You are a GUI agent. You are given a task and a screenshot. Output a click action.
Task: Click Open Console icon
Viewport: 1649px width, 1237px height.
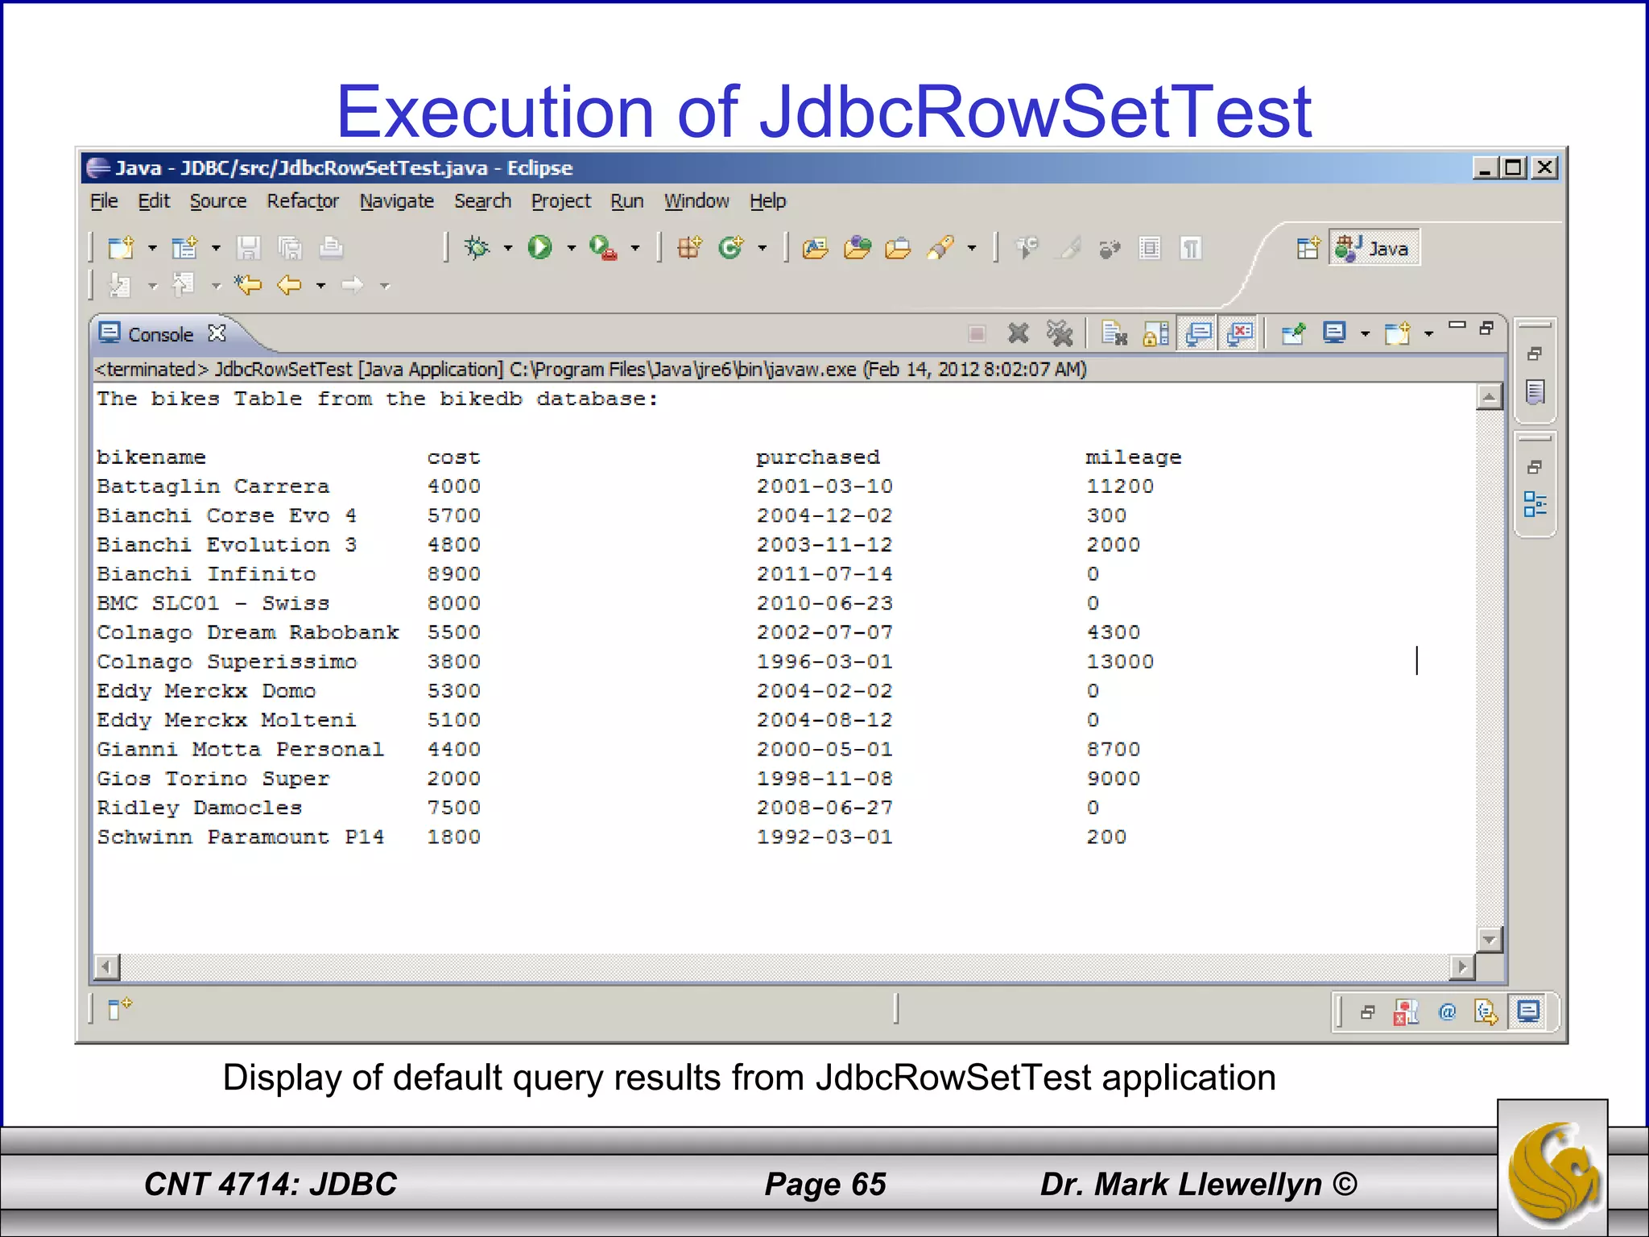1398,333
